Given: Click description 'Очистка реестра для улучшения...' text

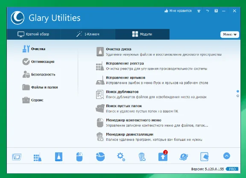Looking at the screenshot, I should pos(157,69).
